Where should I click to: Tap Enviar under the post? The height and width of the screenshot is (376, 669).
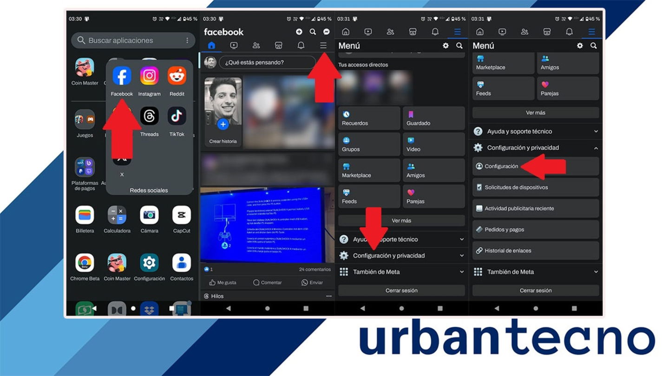312,282
